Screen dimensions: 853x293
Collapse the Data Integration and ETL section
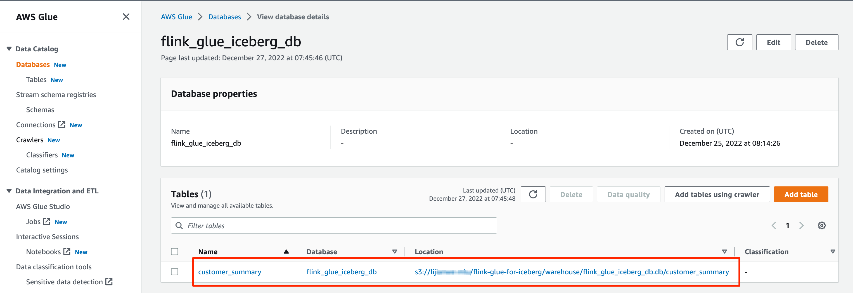click(9, 191)
